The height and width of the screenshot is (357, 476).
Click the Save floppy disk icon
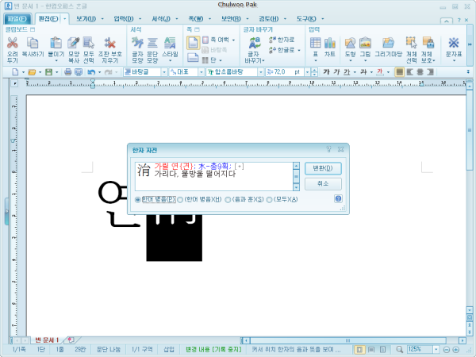tap(48, 72)
